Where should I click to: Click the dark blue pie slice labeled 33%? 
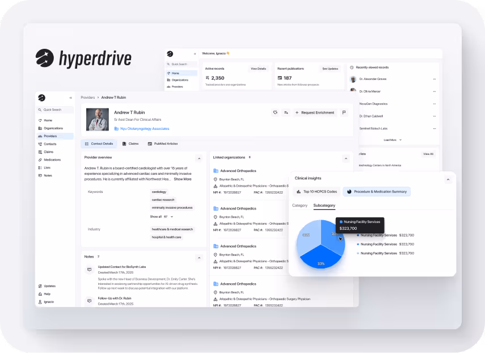pyautogui.click(x=321, y=258)
